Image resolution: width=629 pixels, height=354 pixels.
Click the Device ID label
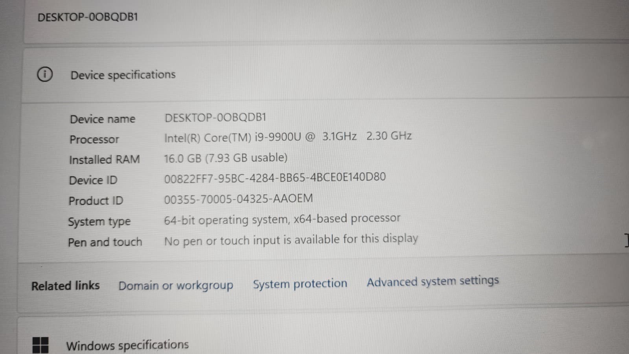pyautogui.click(x=93, y=180)
